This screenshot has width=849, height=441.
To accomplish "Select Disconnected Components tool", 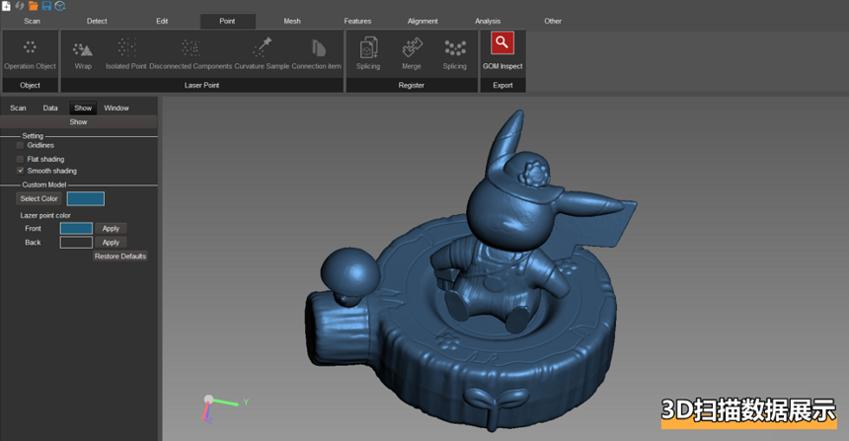I will click(191, 54).
